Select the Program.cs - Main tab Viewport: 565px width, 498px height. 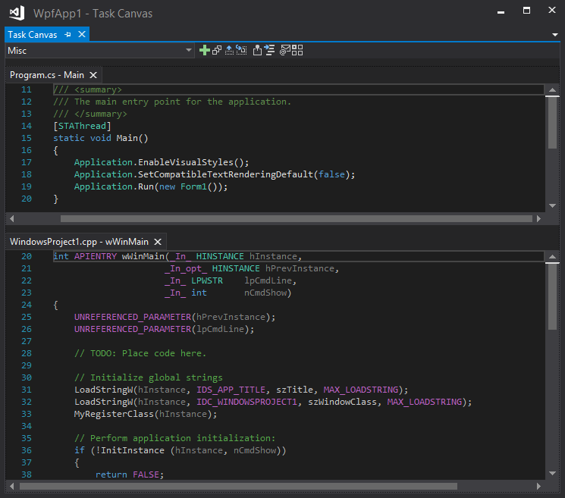pyautogui.click(x=46, y=75)
